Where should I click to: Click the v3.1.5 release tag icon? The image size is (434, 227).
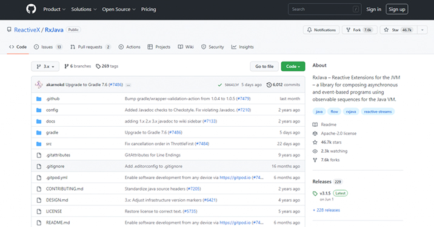tap(315, 194)
